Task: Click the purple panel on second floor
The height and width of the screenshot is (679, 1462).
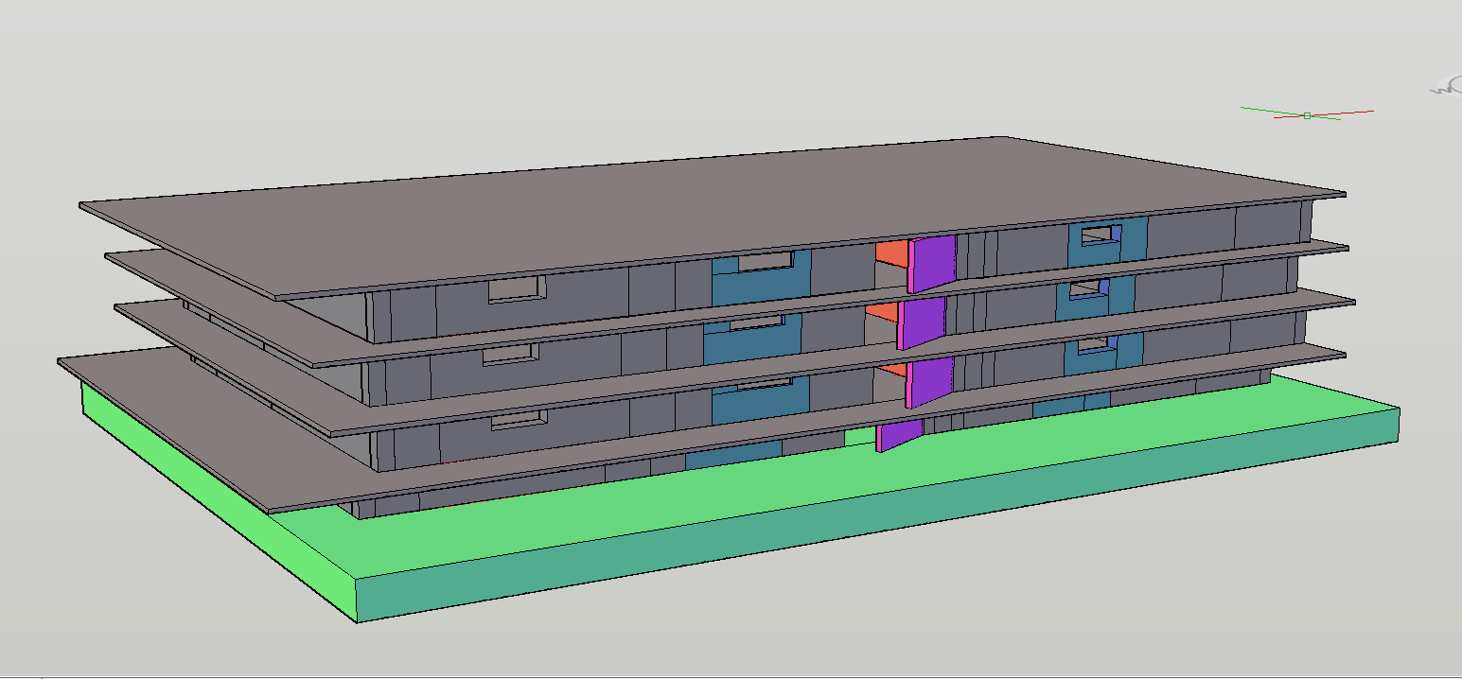Action: tap(924, 322)
